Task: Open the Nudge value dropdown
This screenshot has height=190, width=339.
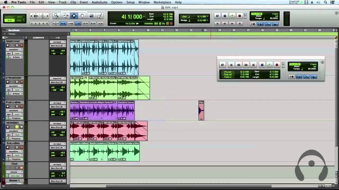Action: pos(207,20)
